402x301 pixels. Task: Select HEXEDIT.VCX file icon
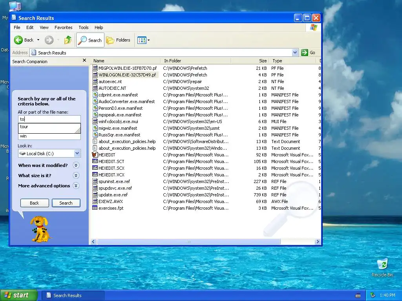[x=95, y=174]
